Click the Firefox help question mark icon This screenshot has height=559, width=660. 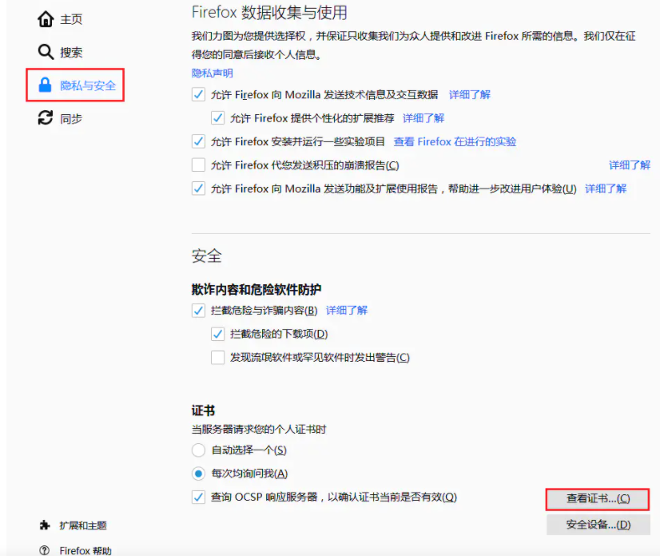(44, 550)
